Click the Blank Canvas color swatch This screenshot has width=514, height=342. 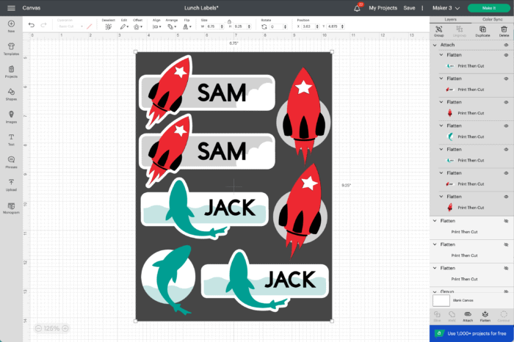click(441, 300)
